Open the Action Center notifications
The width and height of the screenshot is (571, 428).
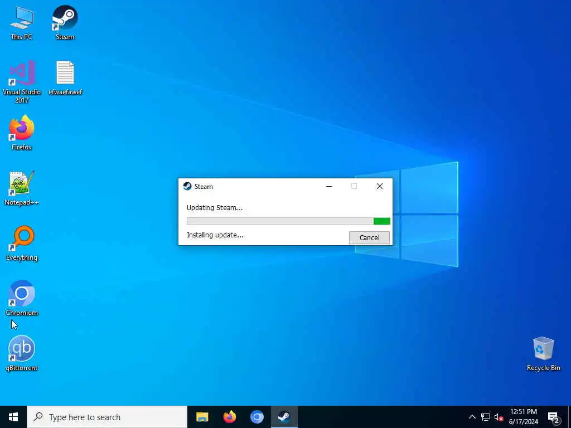(x=554, y=417)
